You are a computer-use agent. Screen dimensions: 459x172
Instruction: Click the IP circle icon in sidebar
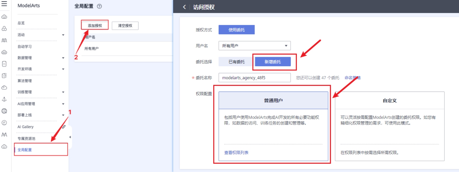pos(4,123)
